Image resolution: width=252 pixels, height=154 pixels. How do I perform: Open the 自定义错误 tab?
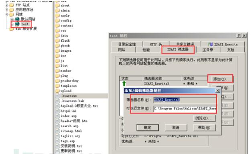(185, 44)
